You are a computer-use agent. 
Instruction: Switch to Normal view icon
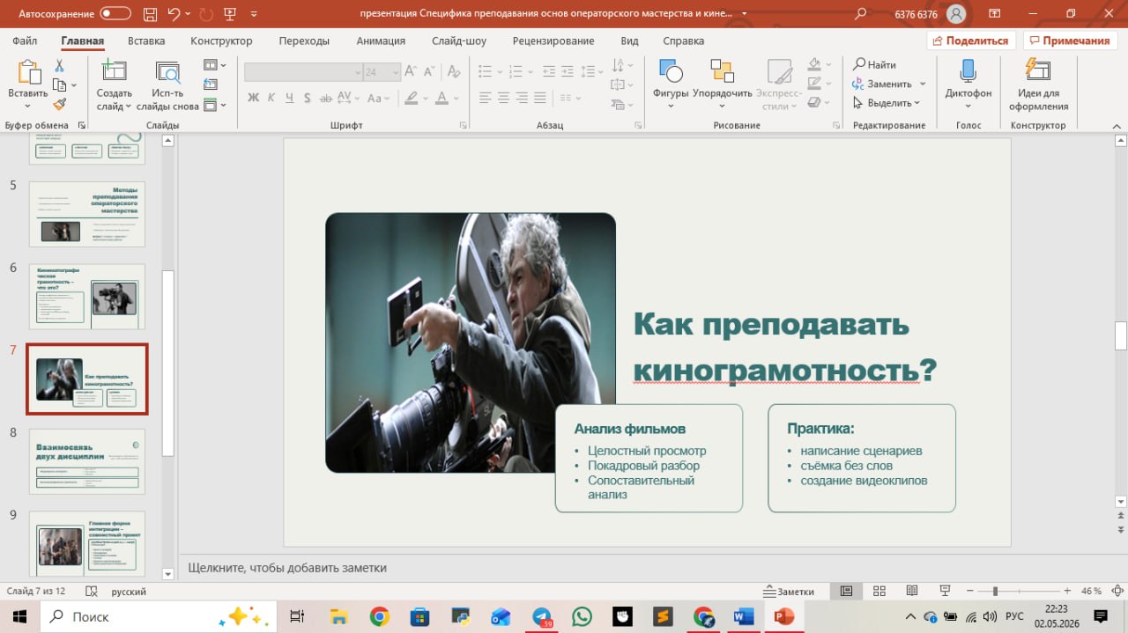(x=846, y=591)
